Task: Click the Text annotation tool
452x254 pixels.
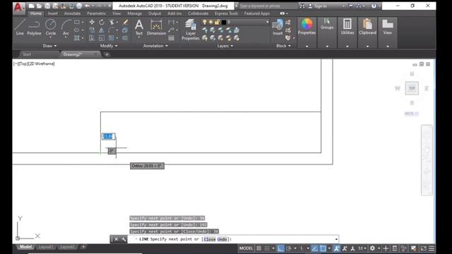Action: (139, 27)
